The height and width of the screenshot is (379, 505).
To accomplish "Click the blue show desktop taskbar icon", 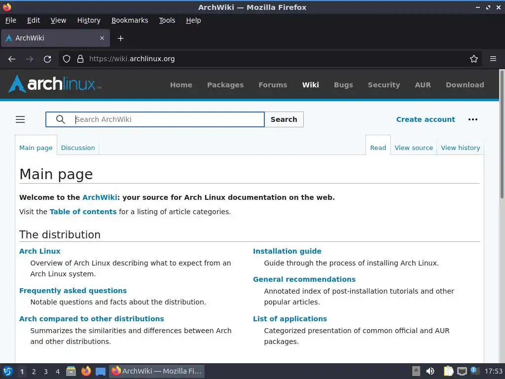I will [x=101, y=371].
